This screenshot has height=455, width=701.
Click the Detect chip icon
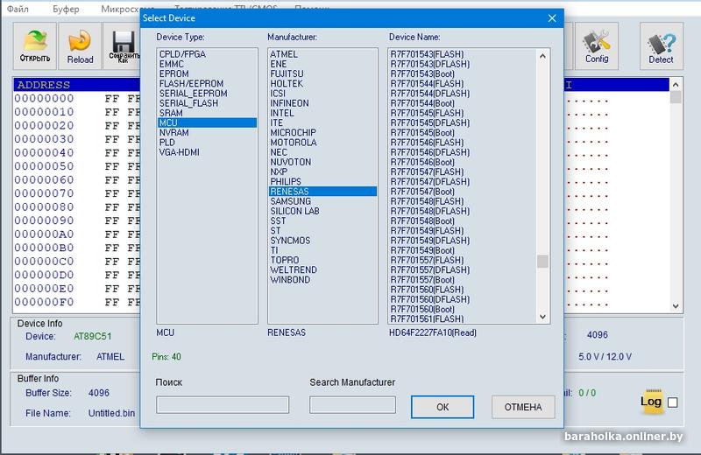pyautogui.click(x=662, y=46)
